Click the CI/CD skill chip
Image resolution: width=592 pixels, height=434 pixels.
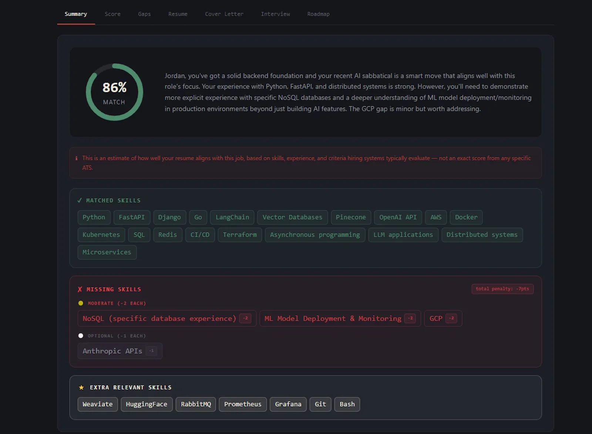coord(200,235)
